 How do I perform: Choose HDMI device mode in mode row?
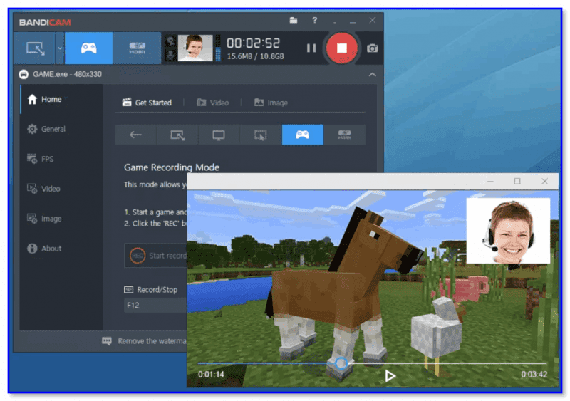pyautogui.click(x=345, y=135)
